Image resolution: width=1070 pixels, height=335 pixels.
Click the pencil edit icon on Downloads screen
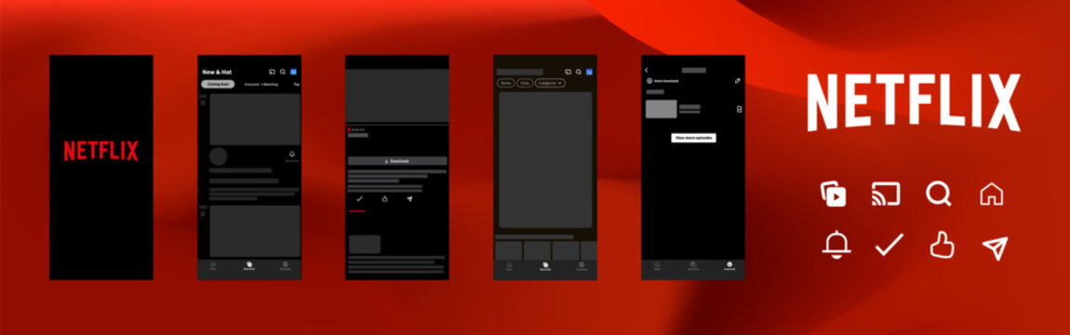tap(738, 81)
